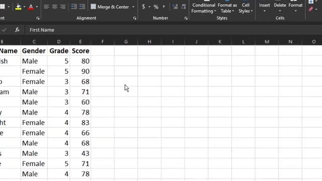The image size is (322, 181).
Task: Expand the Merge & Center dropdown arrow
Action: [x=133, y=7]
